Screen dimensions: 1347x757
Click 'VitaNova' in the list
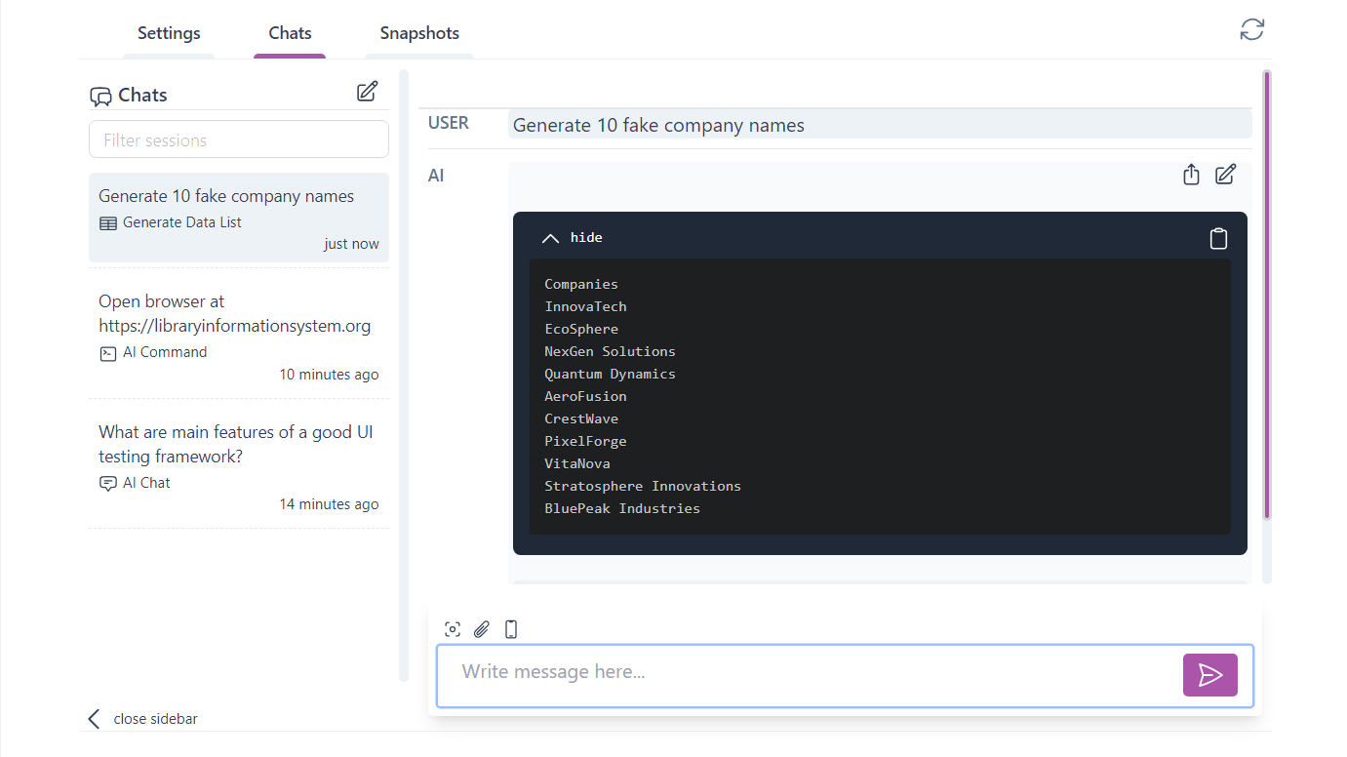(x=577, y=463)
